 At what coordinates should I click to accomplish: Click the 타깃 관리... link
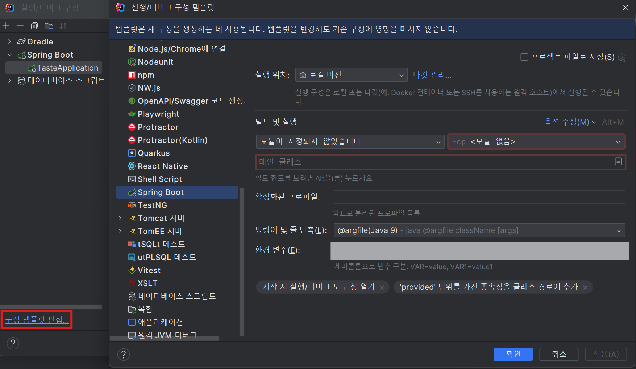coord(432,75)
